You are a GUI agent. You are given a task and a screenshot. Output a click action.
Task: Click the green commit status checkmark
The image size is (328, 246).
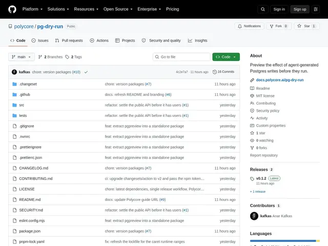[x=86, y=72]
